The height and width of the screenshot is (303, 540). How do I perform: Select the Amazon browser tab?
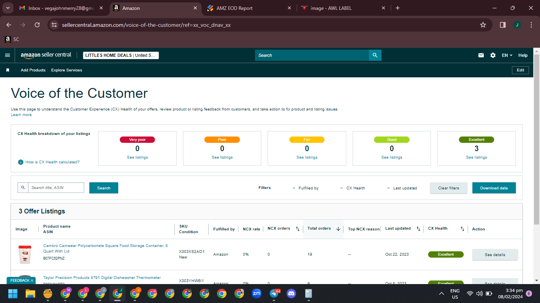point(155,8)
